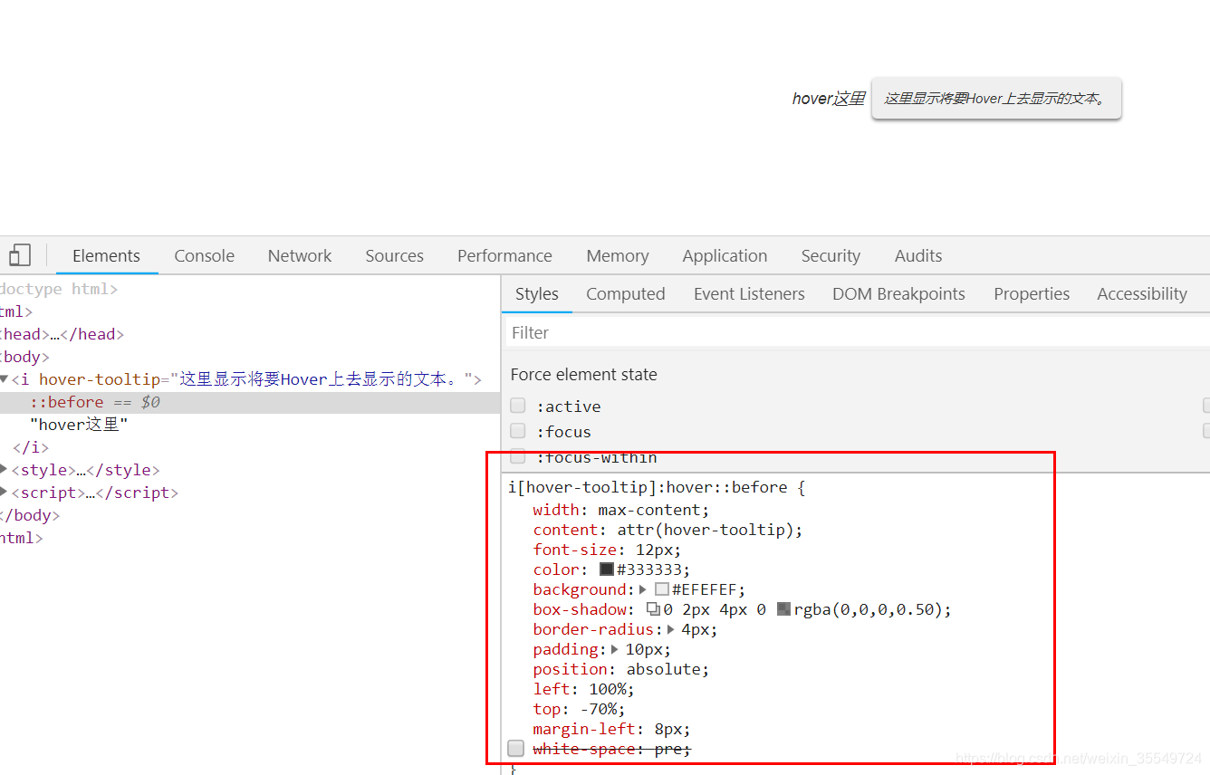
Task: Select the Styles sidebar tab
Action: point(537,293)
